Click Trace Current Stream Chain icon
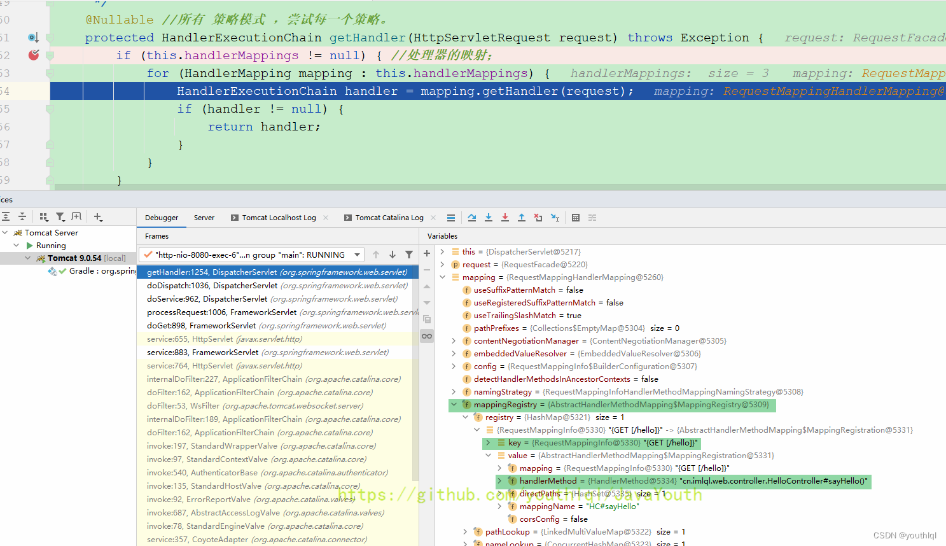Screen dimensions: 946x546 pos(592,218)
